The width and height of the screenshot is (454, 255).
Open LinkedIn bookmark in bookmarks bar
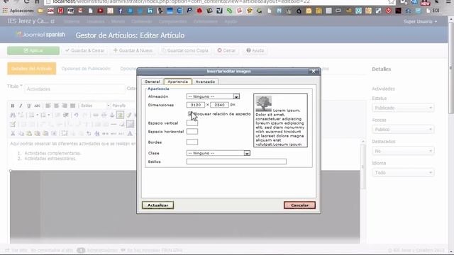click(150, 11)
